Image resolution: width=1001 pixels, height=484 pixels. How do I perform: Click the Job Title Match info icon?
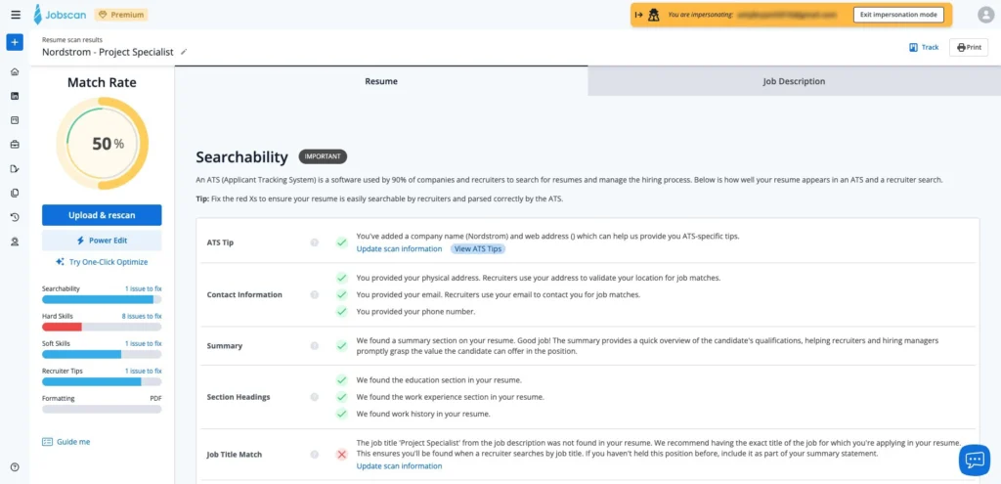point(314,455)
